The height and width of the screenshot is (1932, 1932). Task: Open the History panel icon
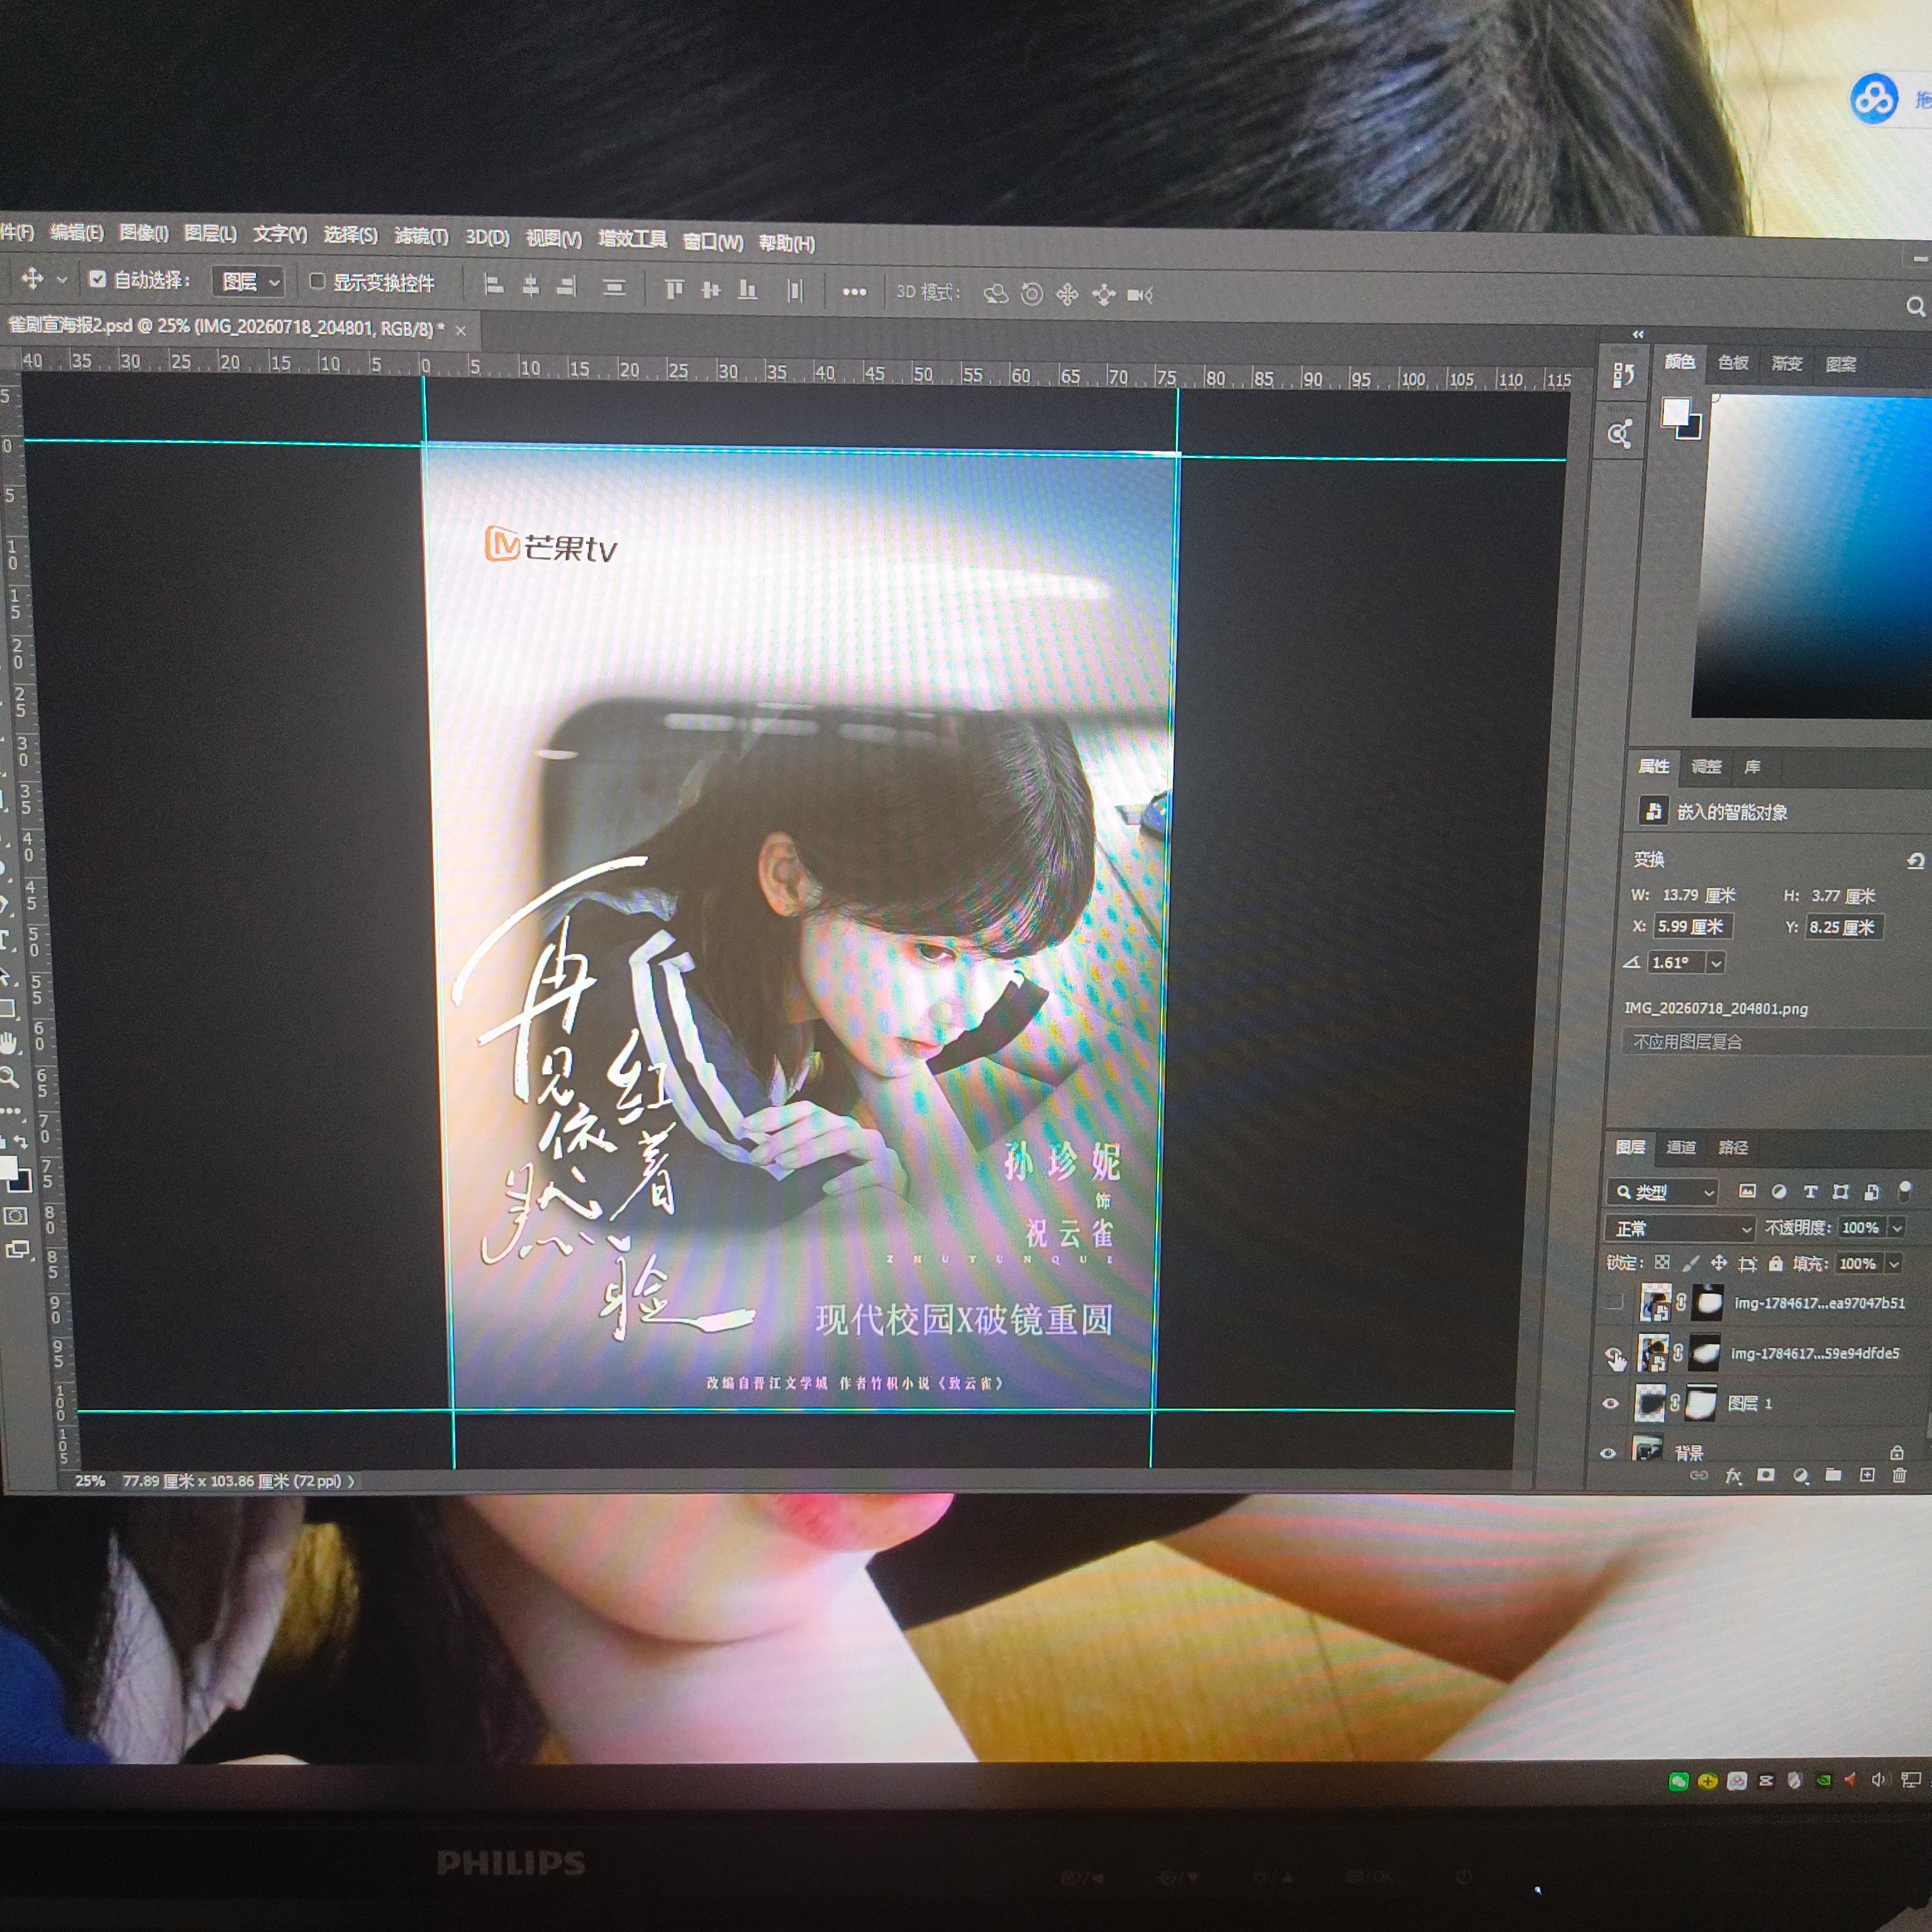tap(1623, 376)
